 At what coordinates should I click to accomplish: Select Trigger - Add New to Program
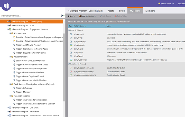(x=28, y=45)
